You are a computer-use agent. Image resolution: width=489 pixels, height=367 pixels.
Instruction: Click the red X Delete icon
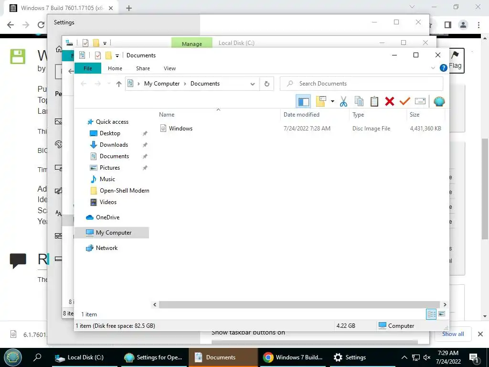(390, 101)
